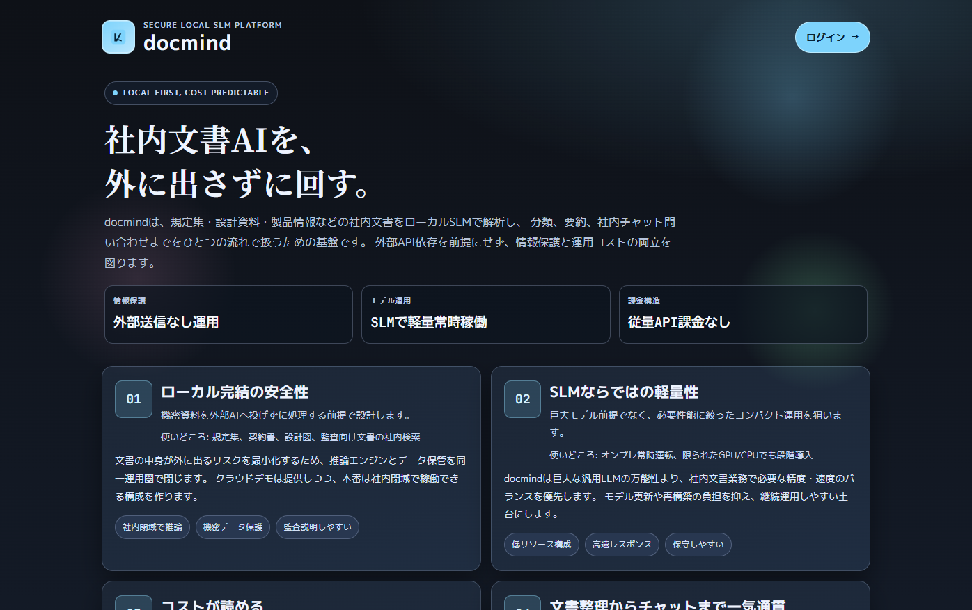Click the 02 number icon badge

522,399
